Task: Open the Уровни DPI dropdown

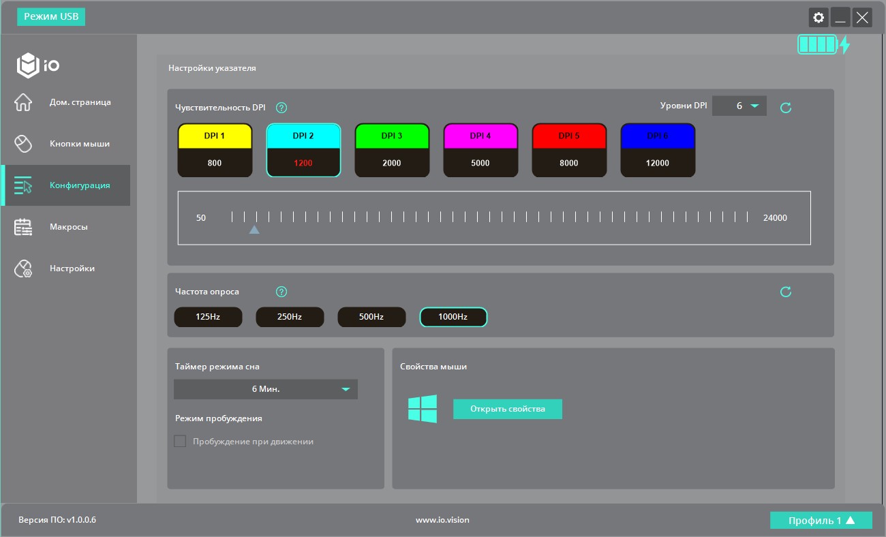Action: click(739, 106)
